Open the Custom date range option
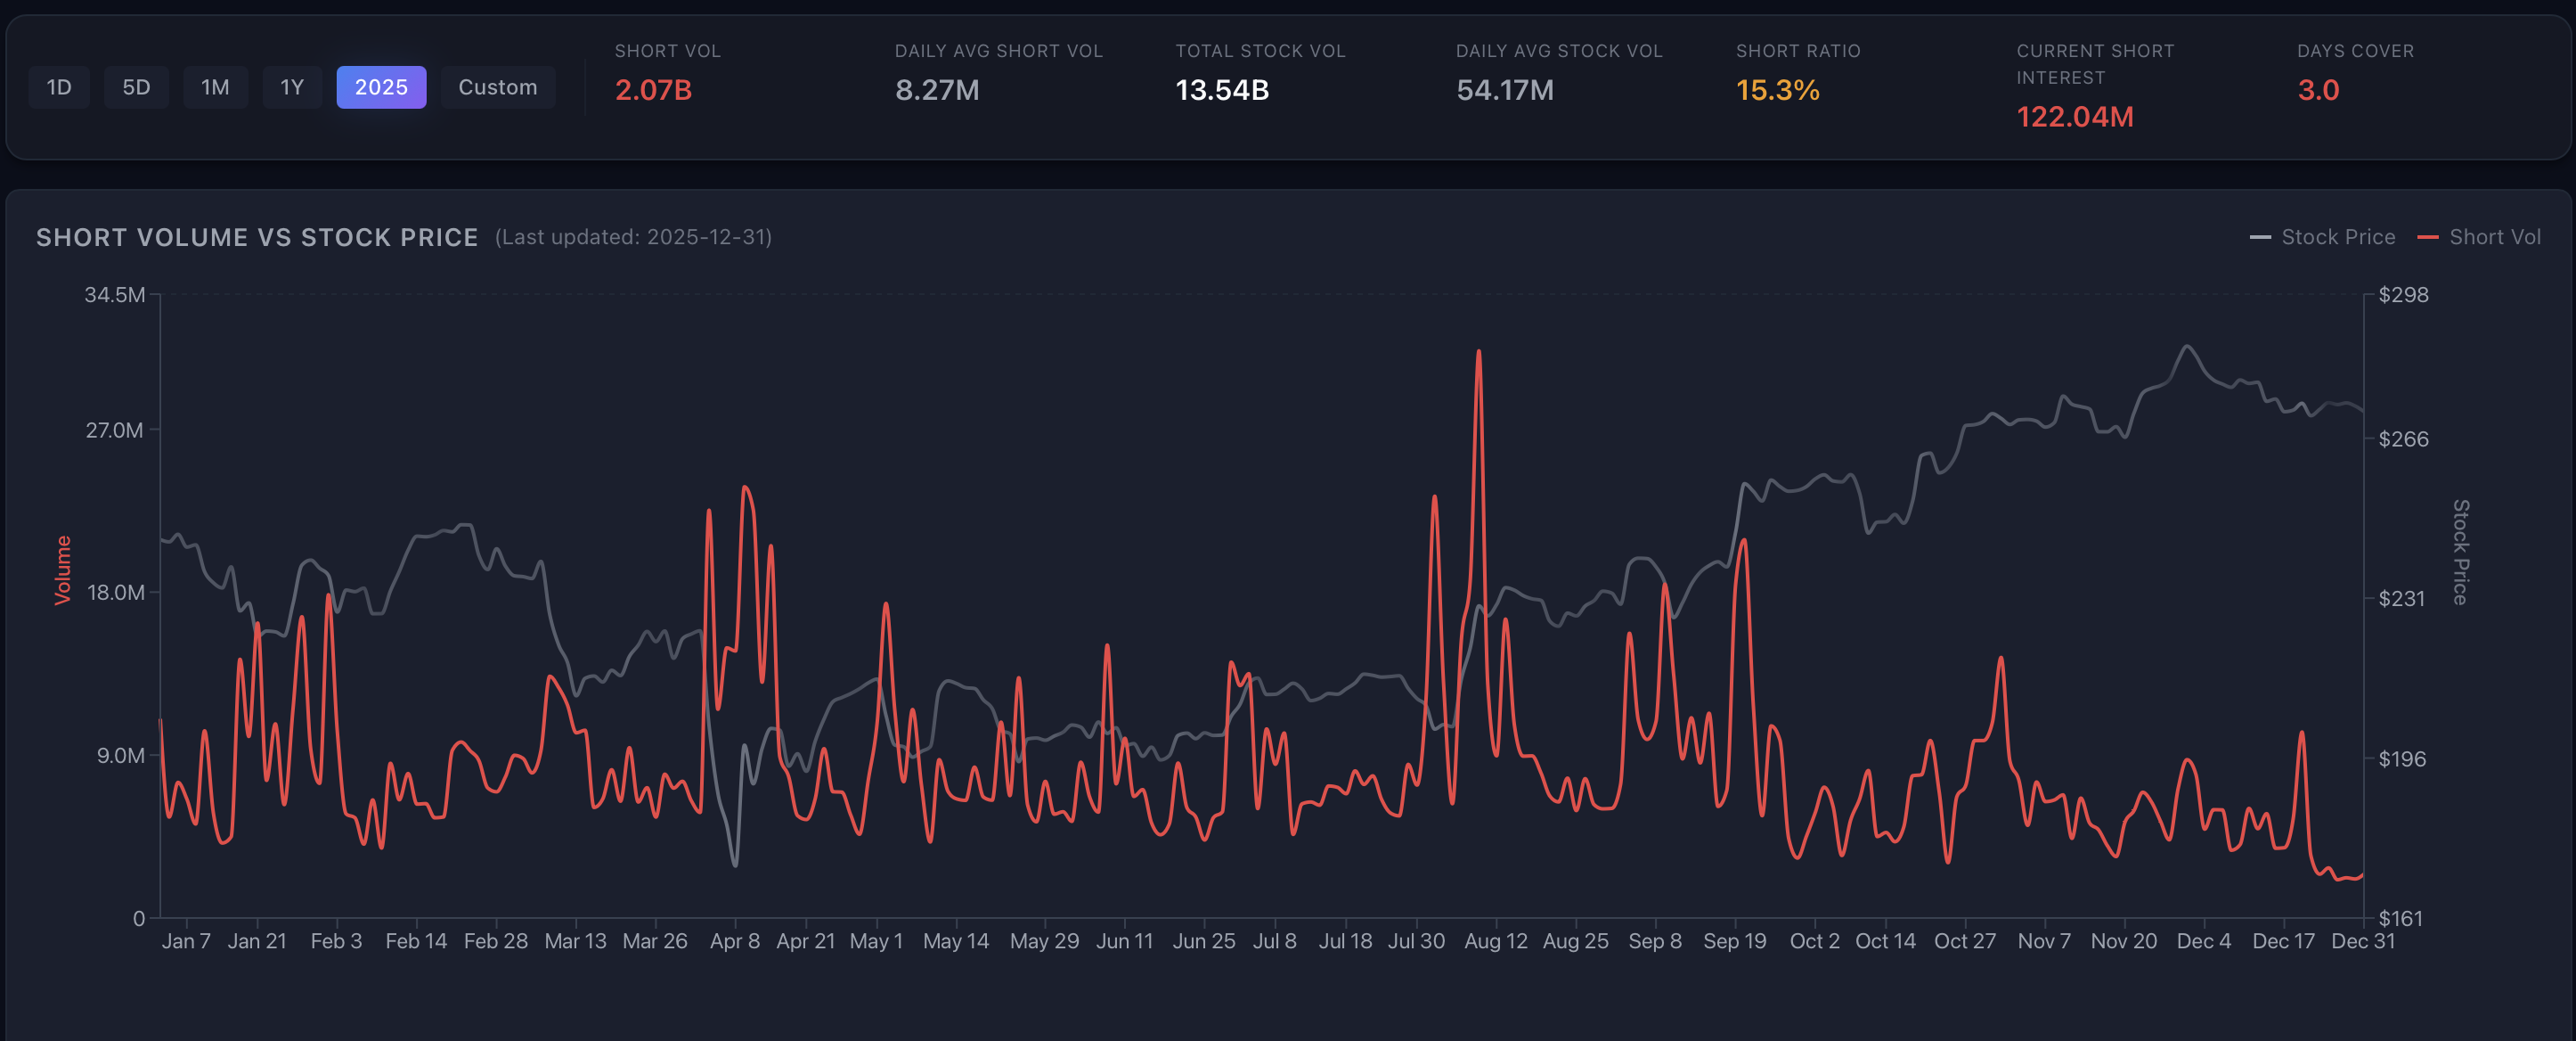Image resolution: width=2576 pixels, height=1041 pixels. coord(497,87)
